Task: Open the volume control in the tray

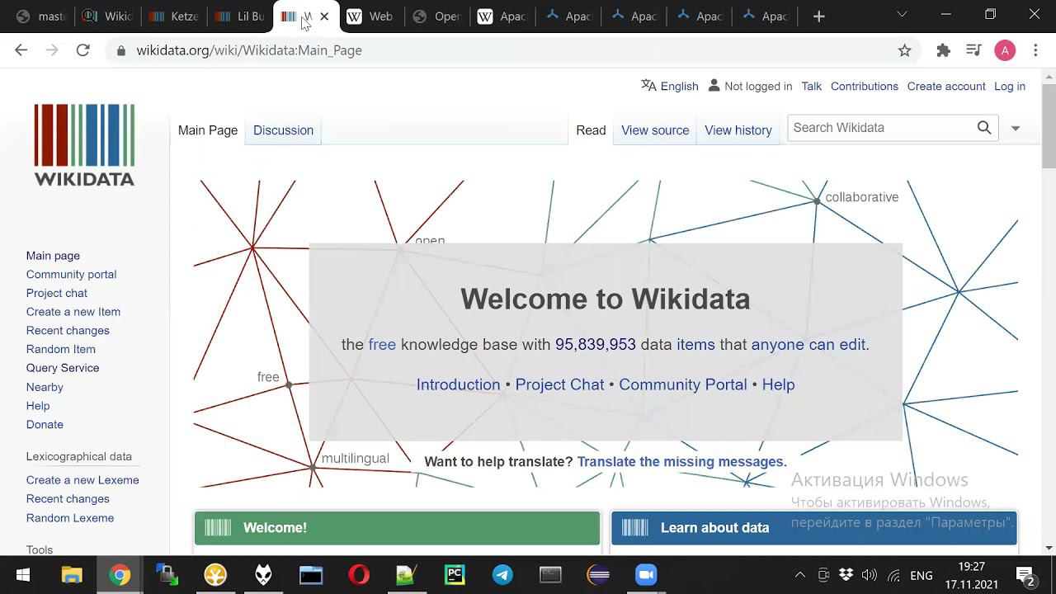Action: point(869,575)
